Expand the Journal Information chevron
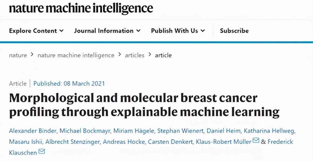The image size is (313, 161). pyautogui.click(x=138, y=31)
